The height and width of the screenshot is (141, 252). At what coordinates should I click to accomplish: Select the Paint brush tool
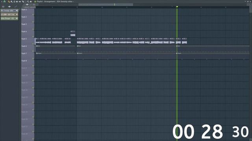click(x=11, y=2)
